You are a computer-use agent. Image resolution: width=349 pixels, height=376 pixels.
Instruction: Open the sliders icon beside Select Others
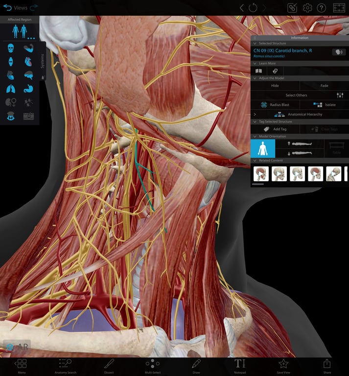click(340, 95)
